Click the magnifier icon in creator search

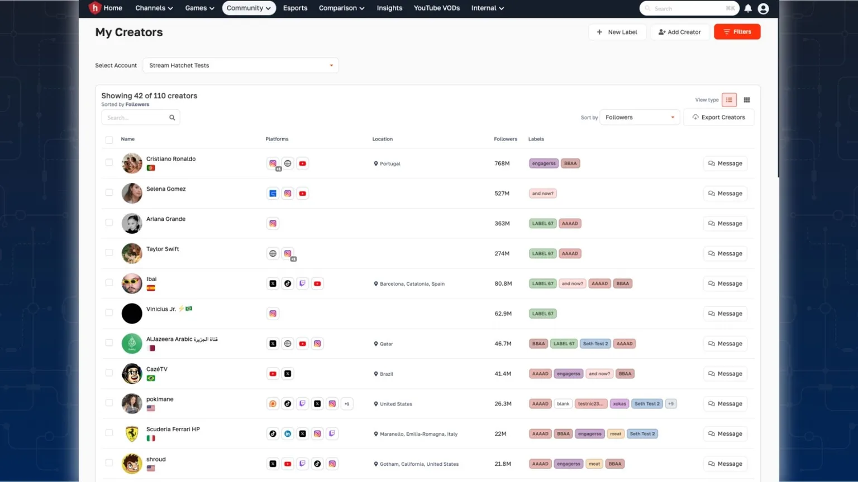(172, 118)
